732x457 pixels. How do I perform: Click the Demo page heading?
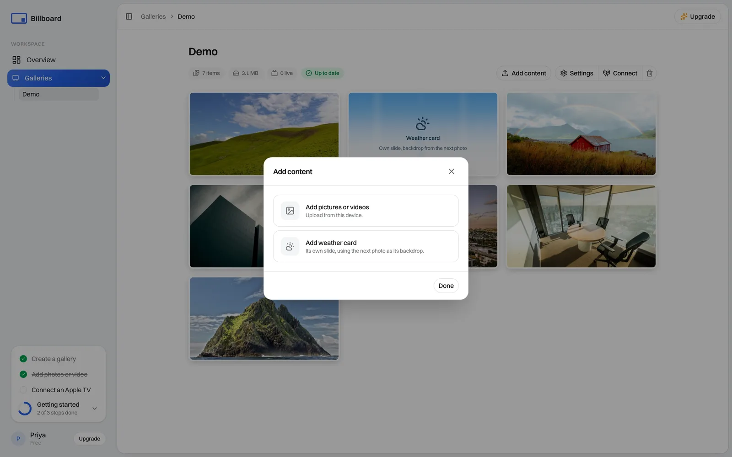pos(203,52)
